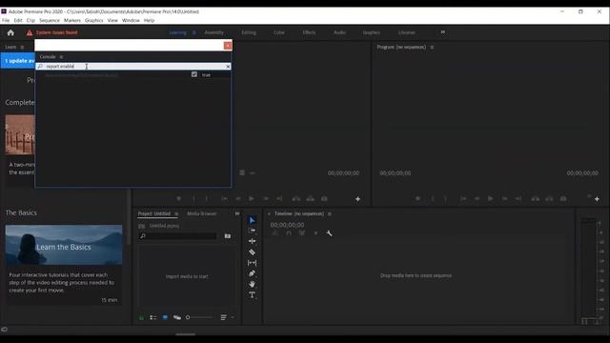The image size is (610, 343).
Task: Switch to Color workspace
Action: click(x=279, y=32)
